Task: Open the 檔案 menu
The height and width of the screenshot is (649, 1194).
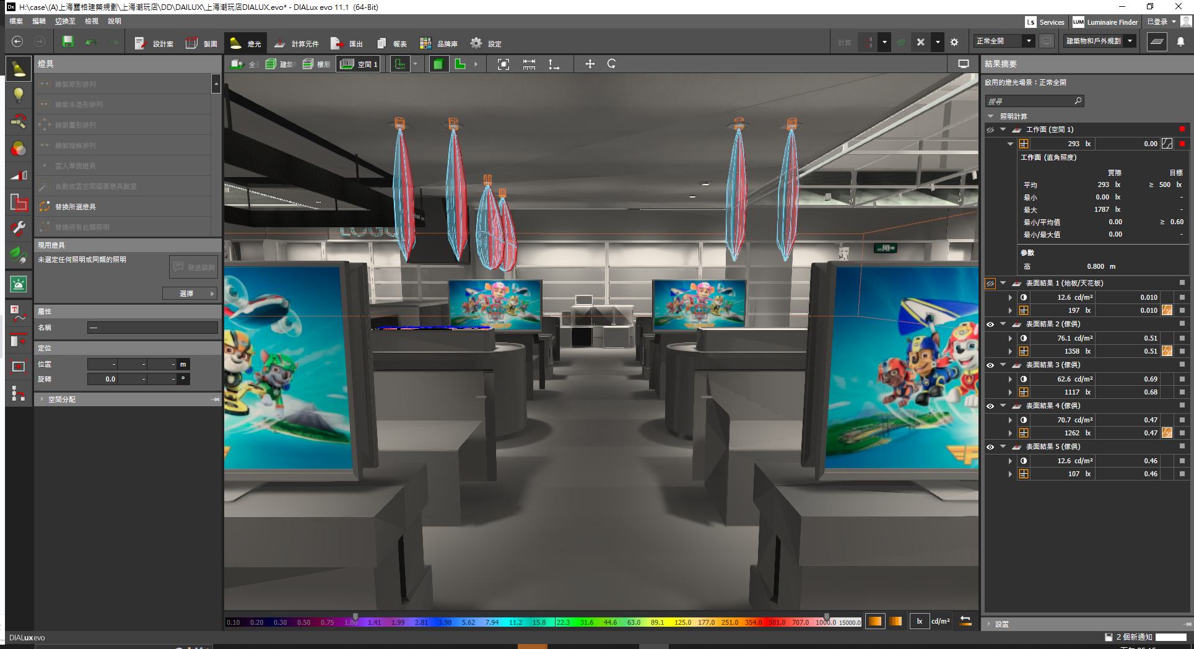Action: [15, 20]
